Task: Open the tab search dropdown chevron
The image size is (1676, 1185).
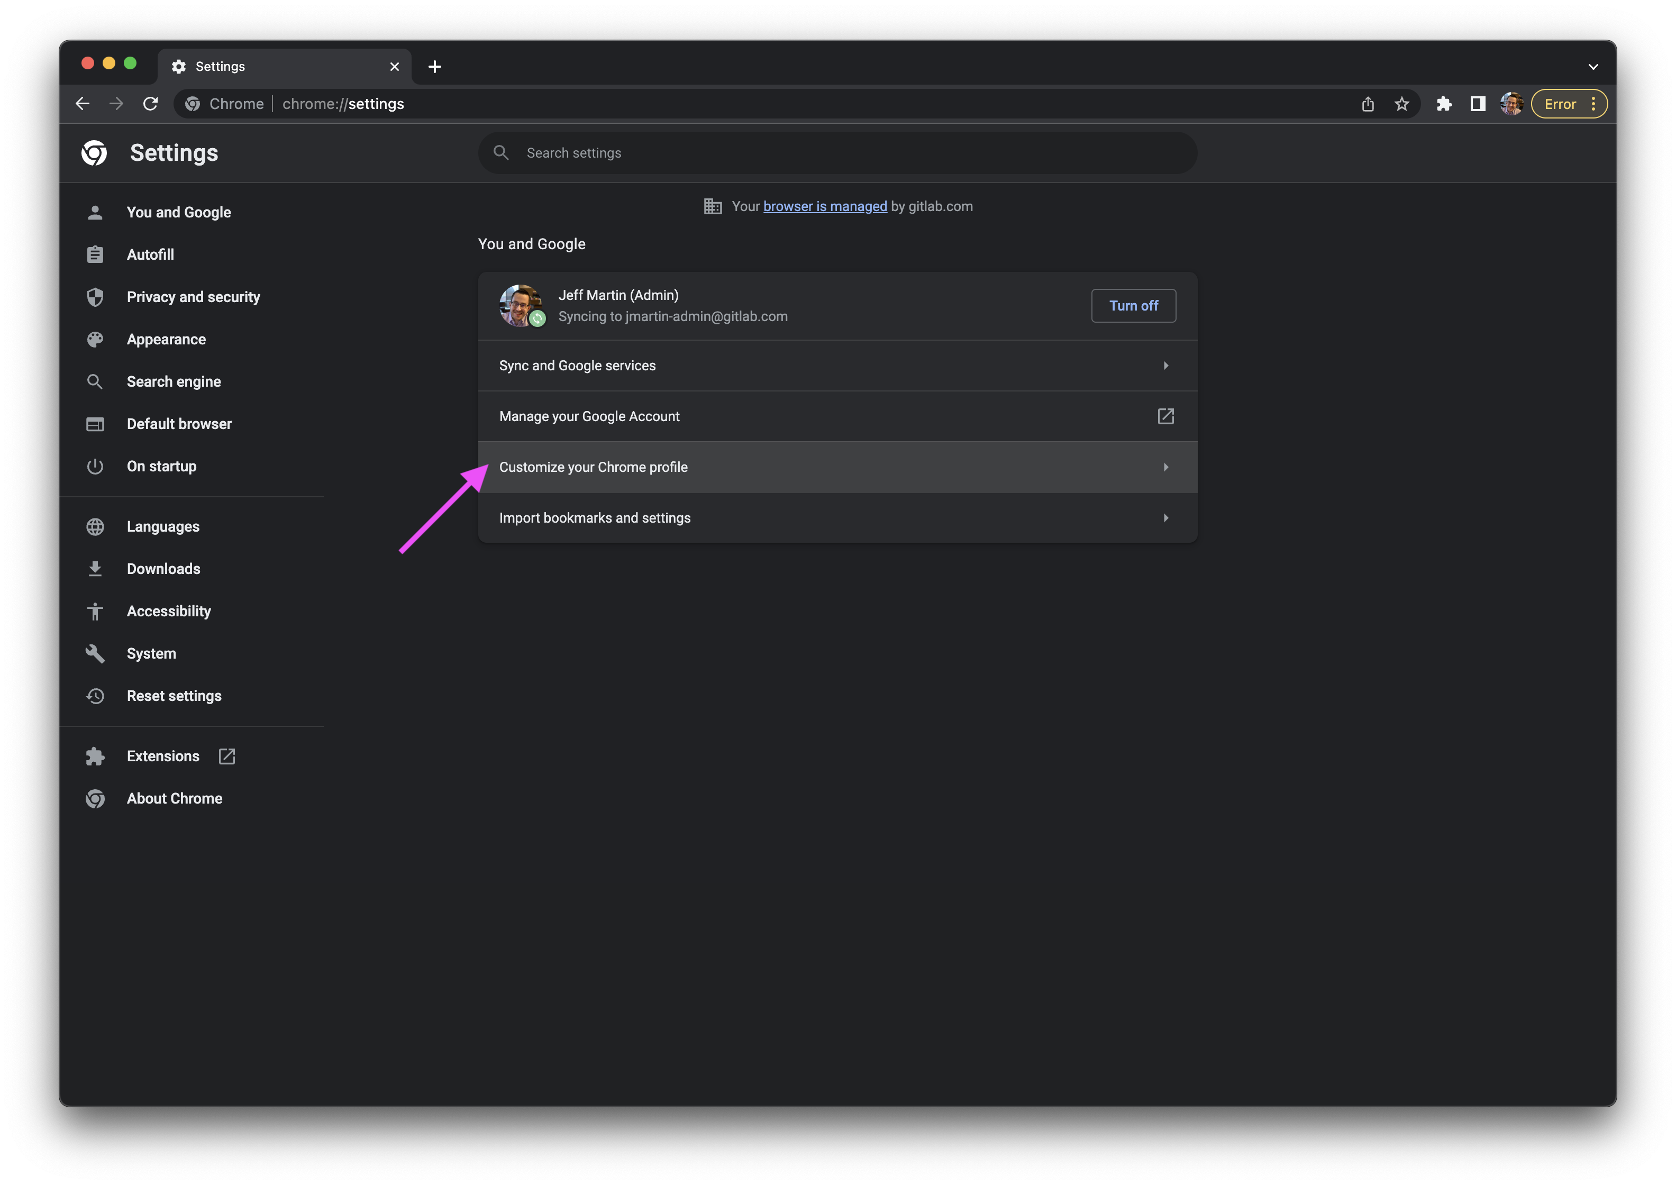Action: tap(1593, 67)
